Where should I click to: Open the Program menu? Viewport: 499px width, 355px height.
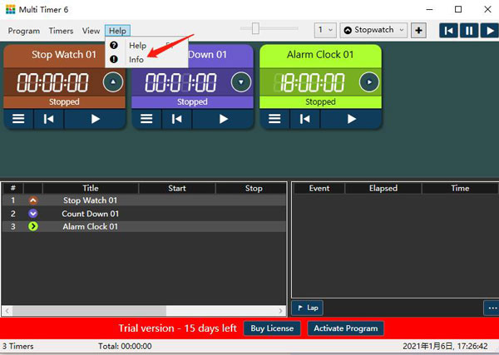(24, 31)
